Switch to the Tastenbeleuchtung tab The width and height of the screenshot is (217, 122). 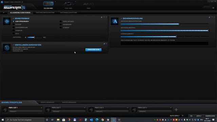pos(68,13)
